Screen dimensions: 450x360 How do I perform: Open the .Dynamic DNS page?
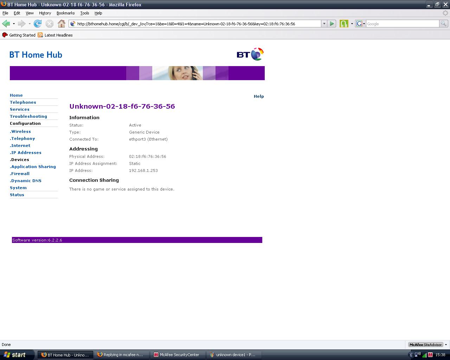tap(26, 181)
